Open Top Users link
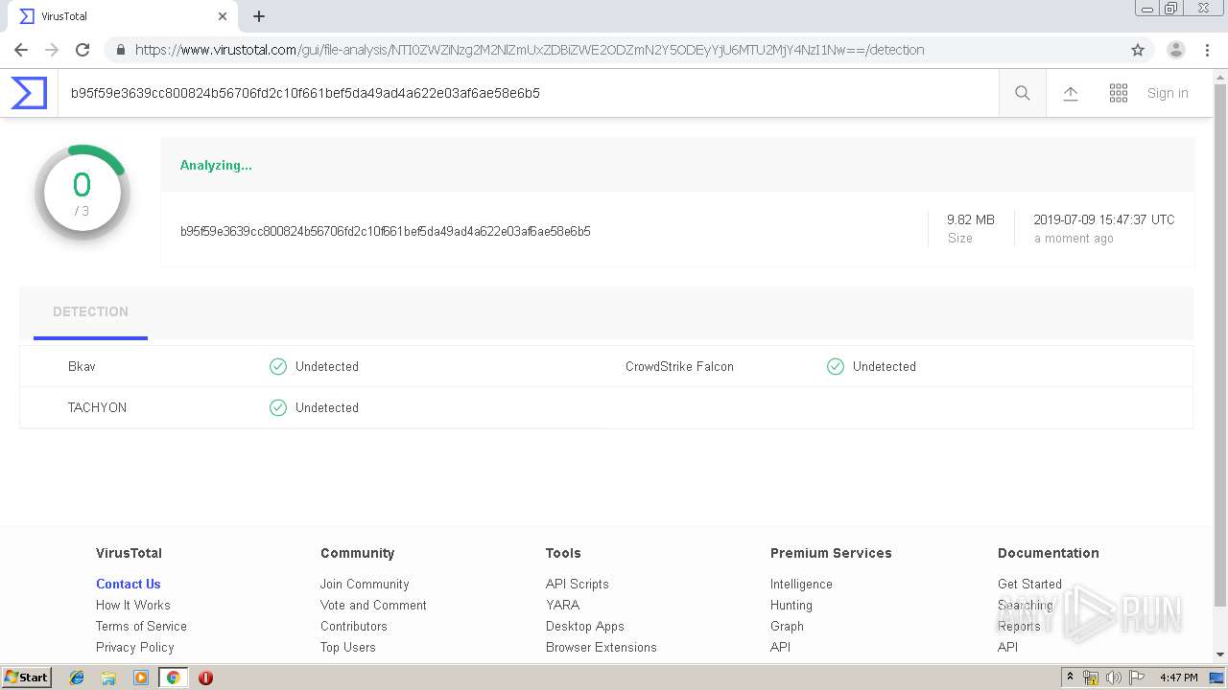The width and height of the screenshot is (1228, 690). point(347,647)
